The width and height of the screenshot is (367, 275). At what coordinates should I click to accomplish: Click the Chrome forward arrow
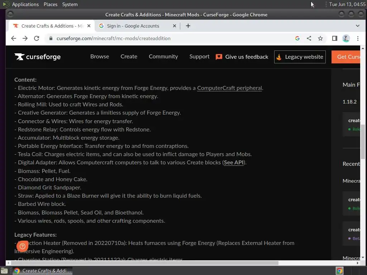25,38
